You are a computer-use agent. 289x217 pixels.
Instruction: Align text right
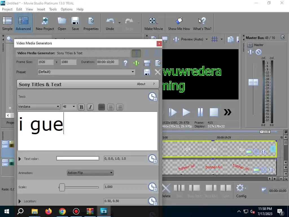pos(120,107)
